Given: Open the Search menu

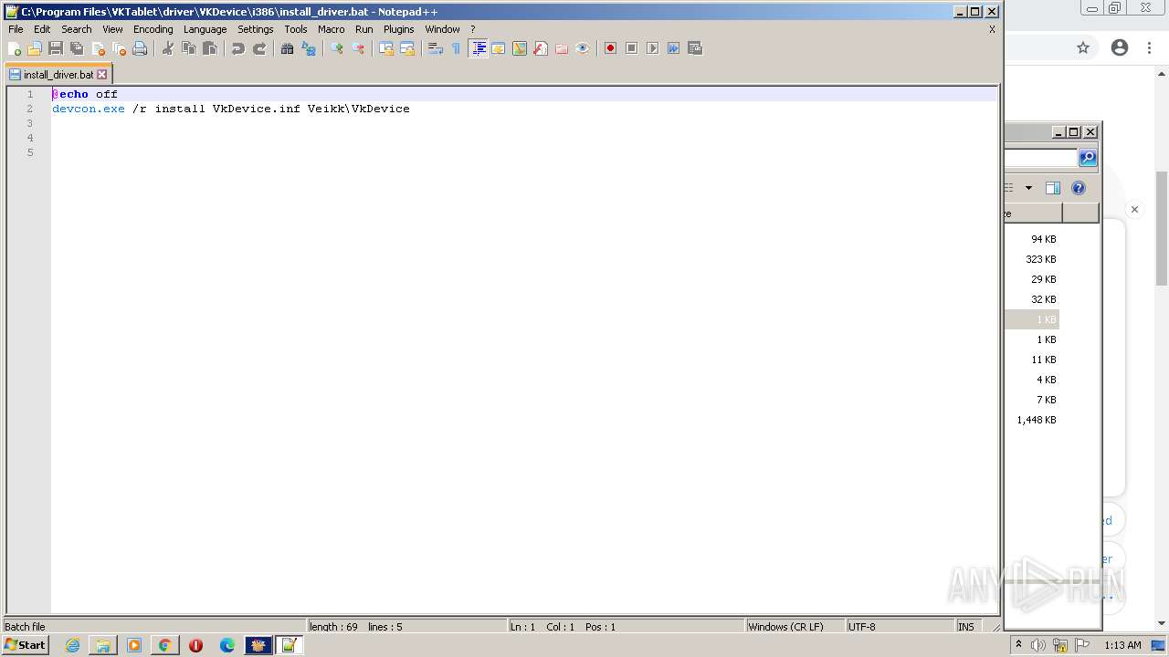Looking at the screenshot, I should (x=77, y=29).
